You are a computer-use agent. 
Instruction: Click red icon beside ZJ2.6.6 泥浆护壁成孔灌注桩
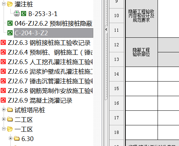point(3,71)
